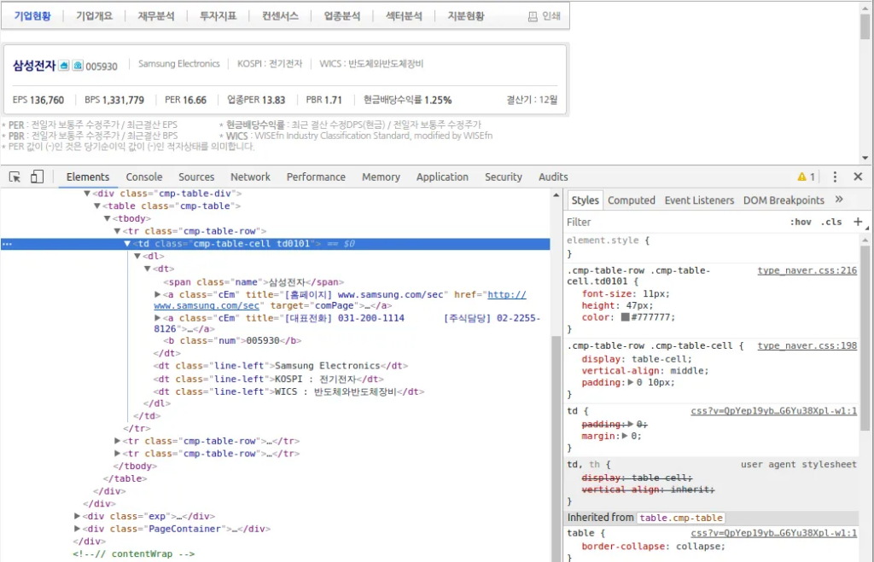This screenshot has width=874, height=562.
Task: Open the 지분현황 page tab
Action: point(465,16)
